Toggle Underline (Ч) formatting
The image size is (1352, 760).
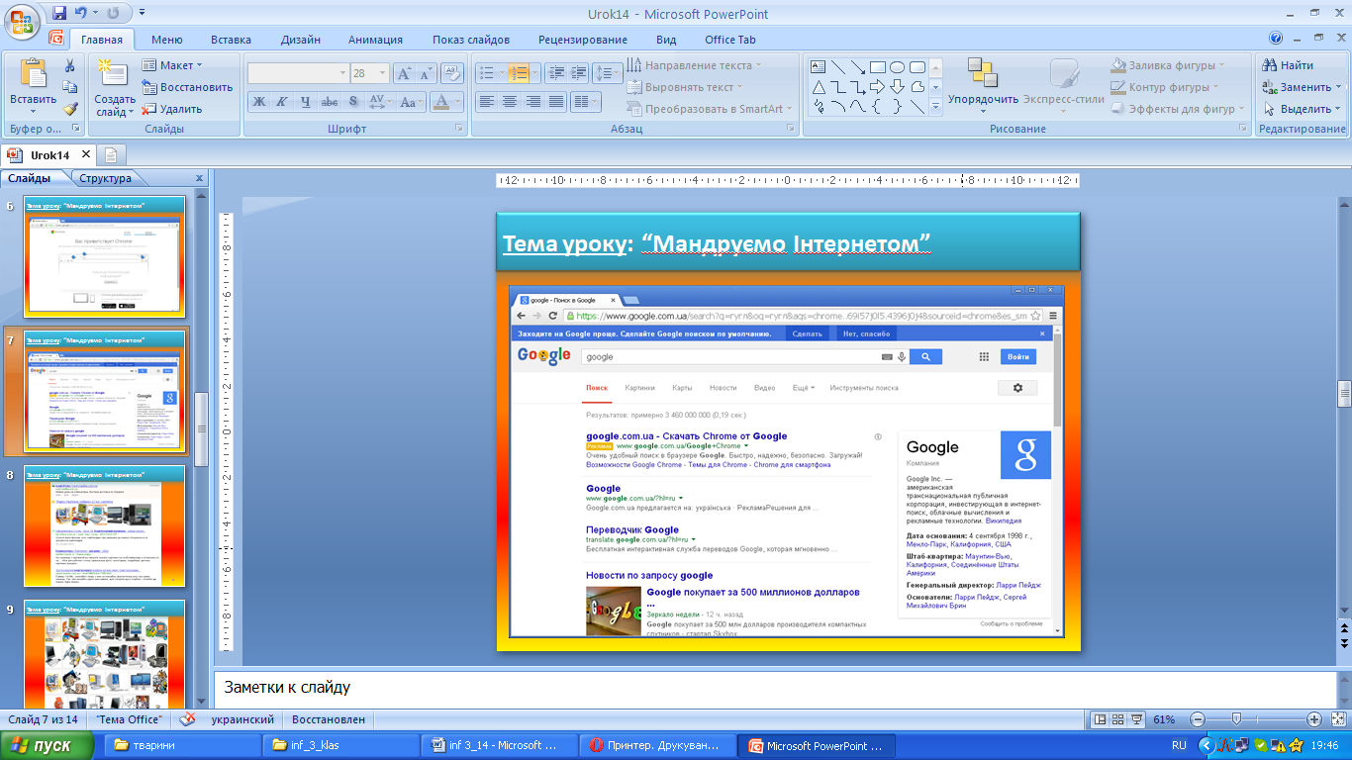coord(306,101)
